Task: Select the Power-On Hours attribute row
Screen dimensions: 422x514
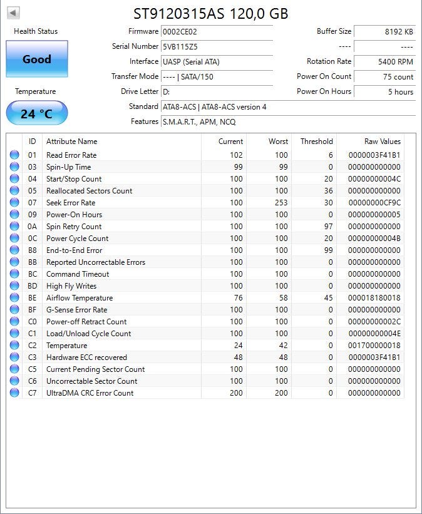Action: (x=207, y=215)
